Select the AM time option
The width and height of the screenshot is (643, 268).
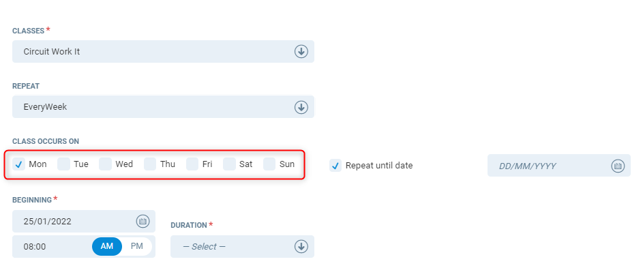(107, 247)
